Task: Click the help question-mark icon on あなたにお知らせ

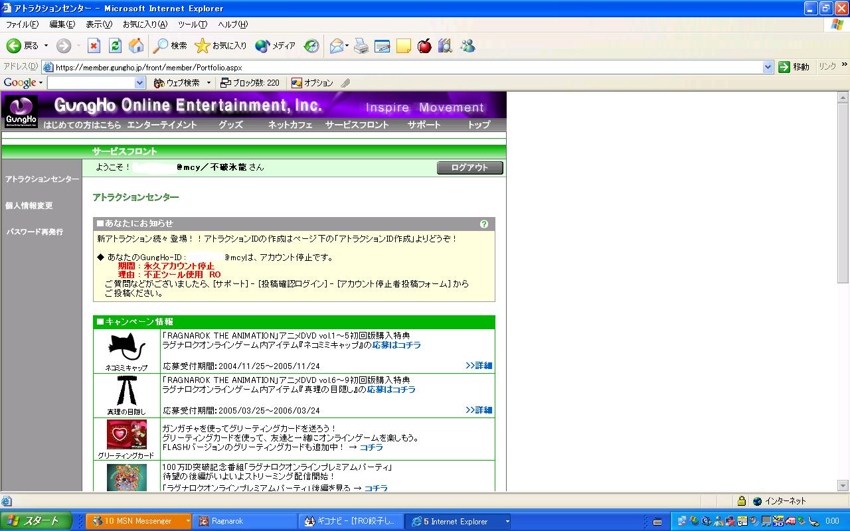Action: (485, 224)
